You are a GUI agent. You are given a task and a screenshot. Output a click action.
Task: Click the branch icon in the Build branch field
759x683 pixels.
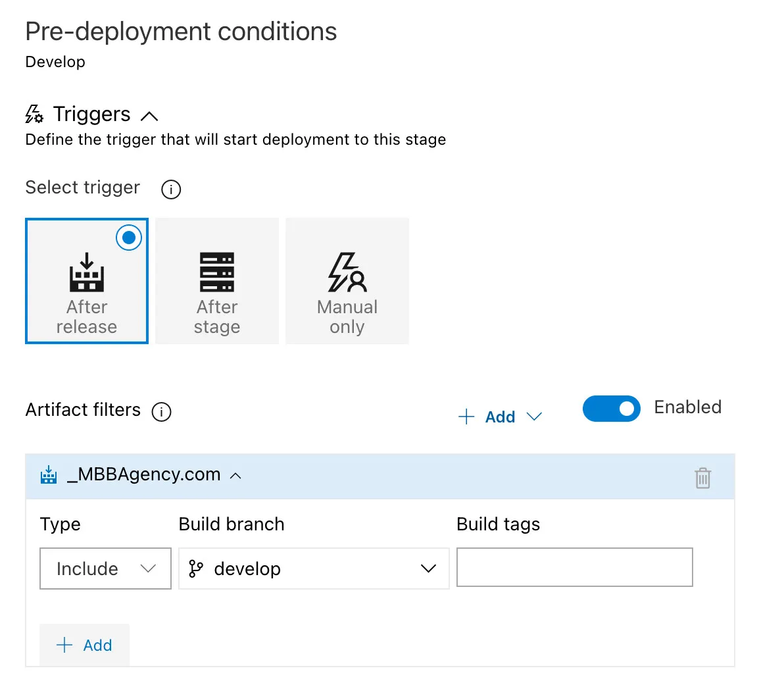196,569
